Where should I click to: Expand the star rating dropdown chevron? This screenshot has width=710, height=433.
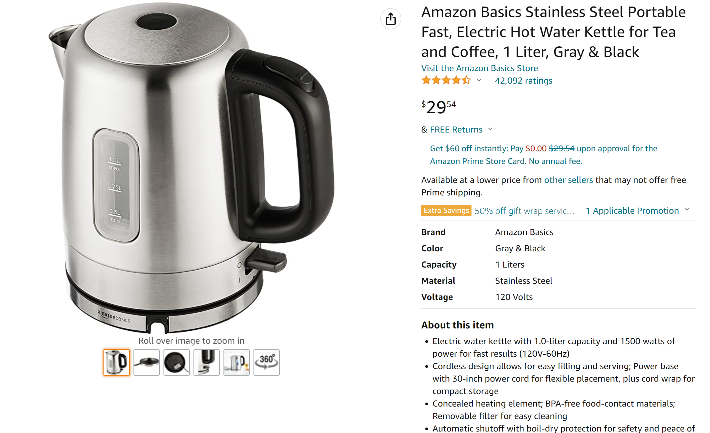tap(479, 80)
